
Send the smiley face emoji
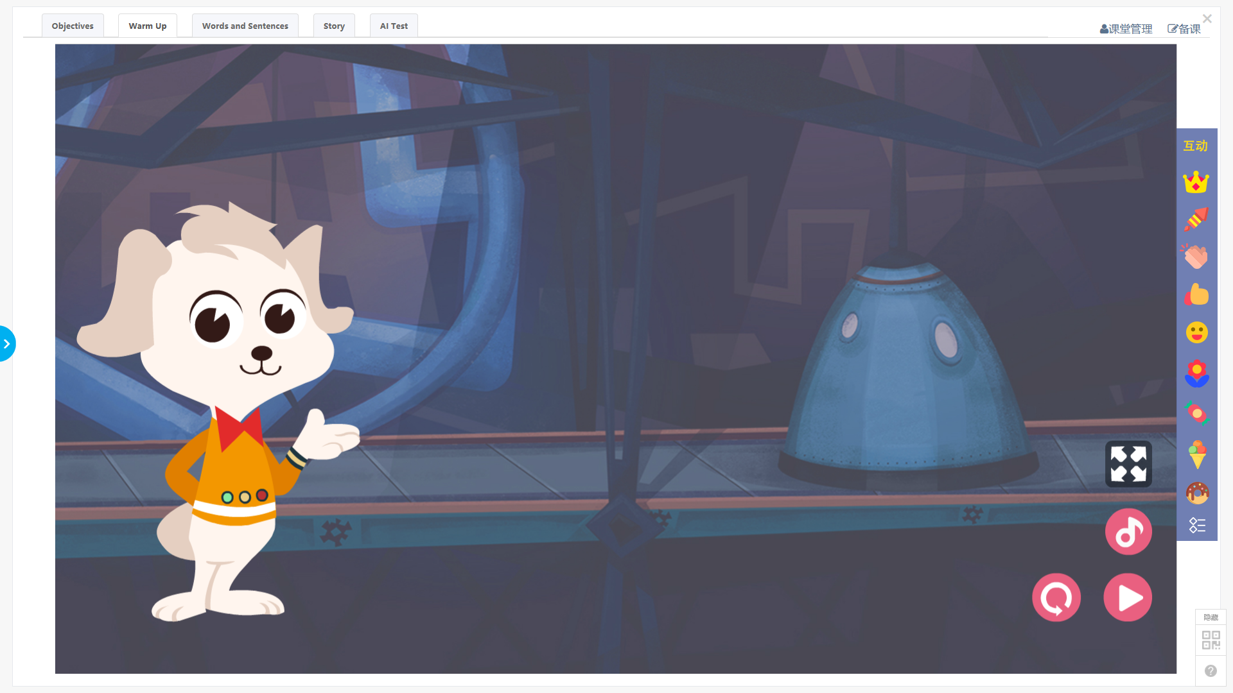point(1196,332)
